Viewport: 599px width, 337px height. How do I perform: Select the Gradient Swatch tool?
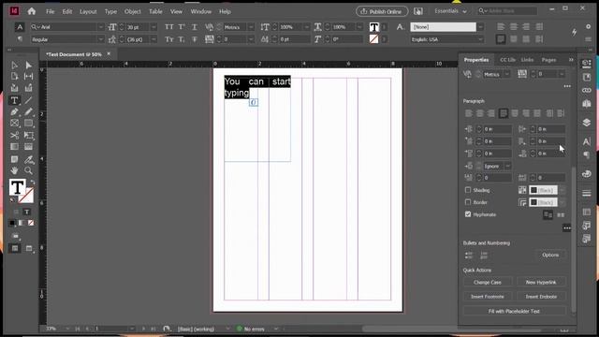tap(15, 147)
